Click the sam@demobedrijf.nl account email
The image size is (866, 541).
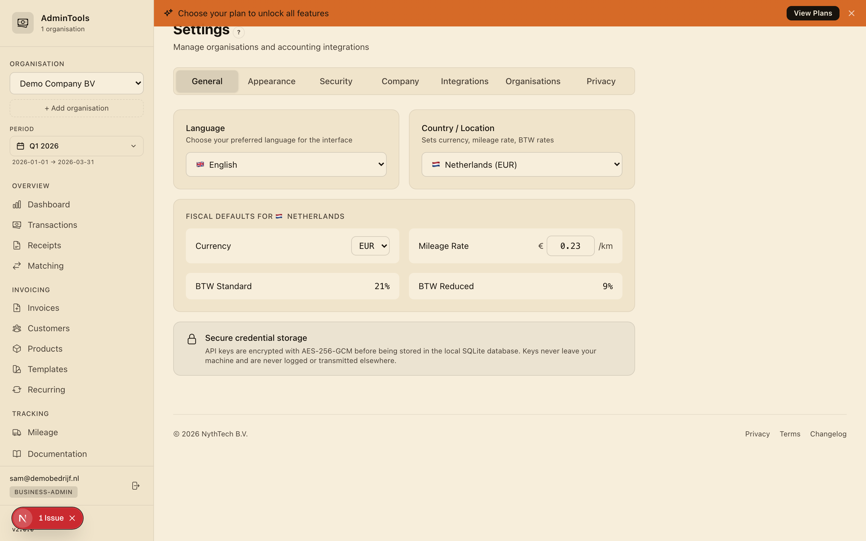[45, 478]
